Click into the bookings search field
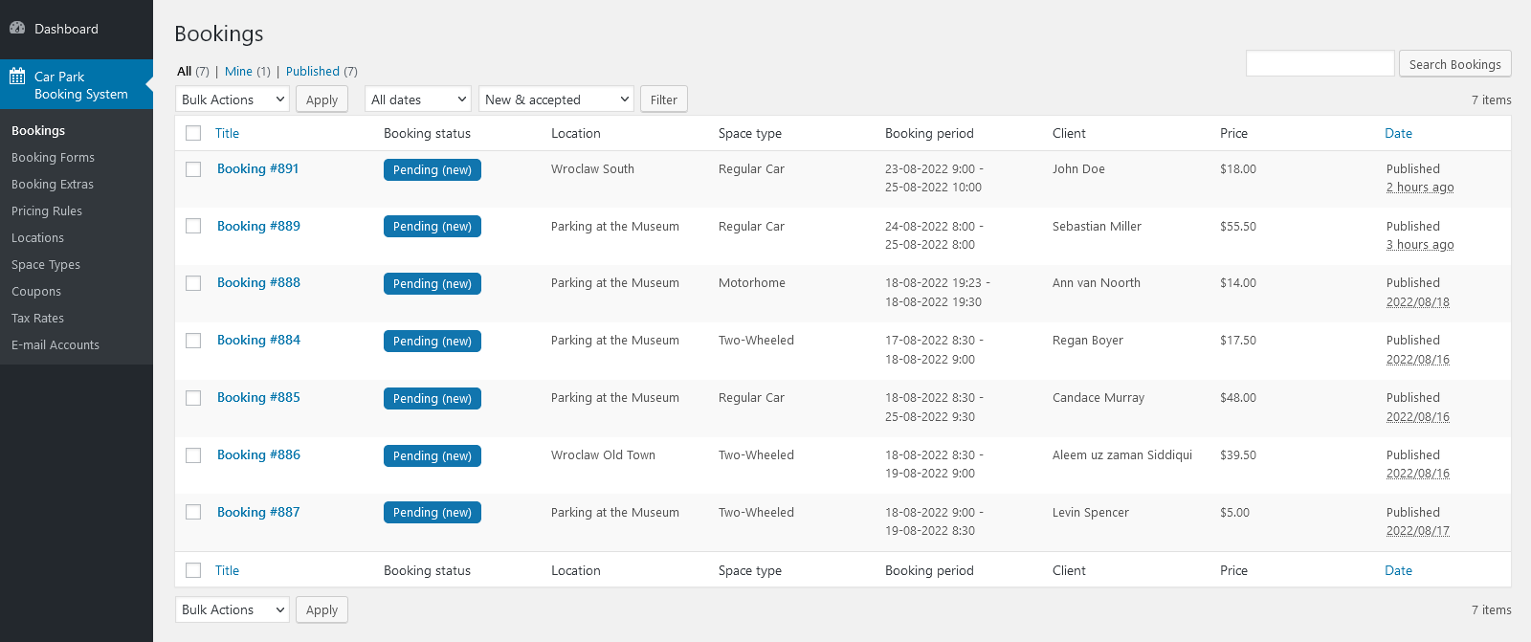Viewport: 1531px width, 642px height. tap(1320, 64)
